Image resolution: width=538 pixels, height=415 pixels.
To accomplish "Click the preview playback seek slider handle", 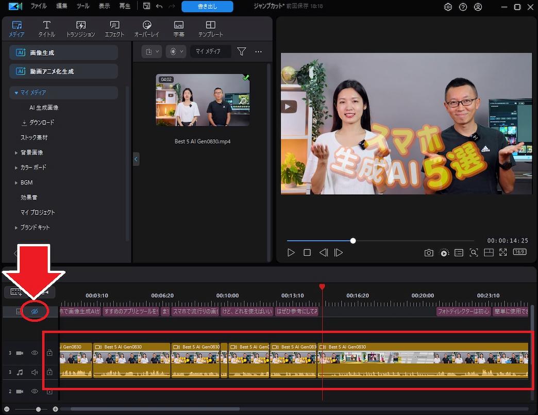I will point(353,241).
